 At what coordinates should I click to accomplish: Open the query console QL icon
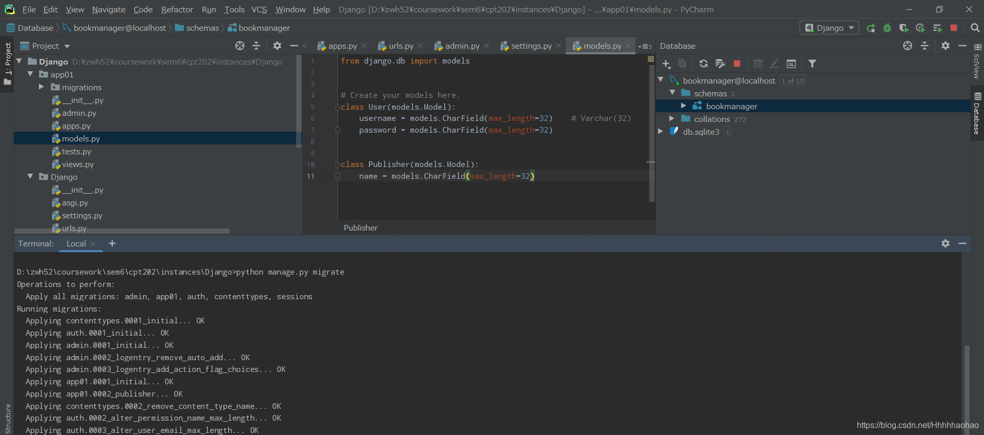click(x=791, y=64)
